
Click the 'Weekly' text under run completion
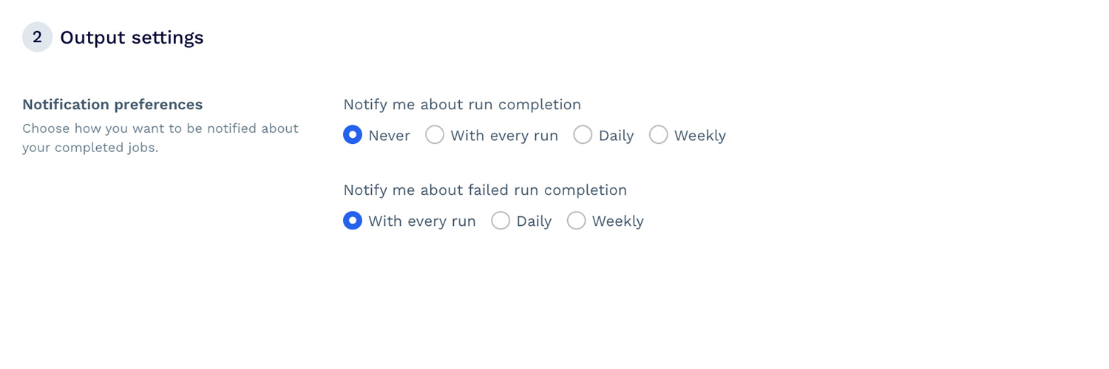pos(699,136)
